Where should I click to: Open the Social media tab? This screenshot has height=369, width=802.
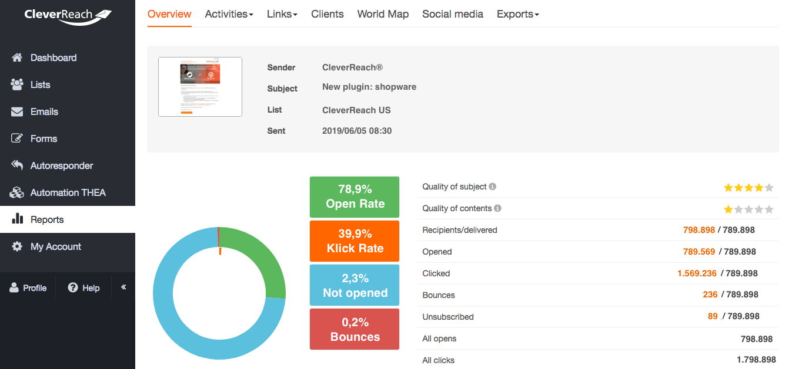pos(453,14)
